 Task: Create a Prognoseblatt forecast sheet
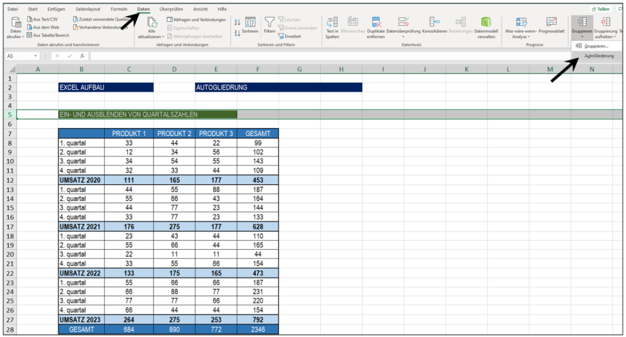tap(551, 25)
